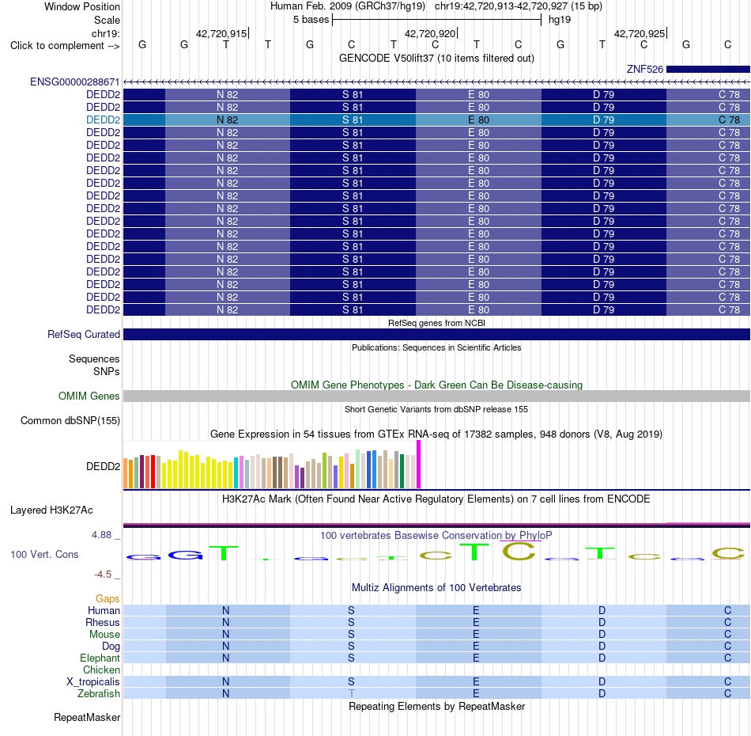Click the GTEx Gene Expression track title
Image resolution: width=751 pixels, height=736 pixels.
[x=436, y=434]
